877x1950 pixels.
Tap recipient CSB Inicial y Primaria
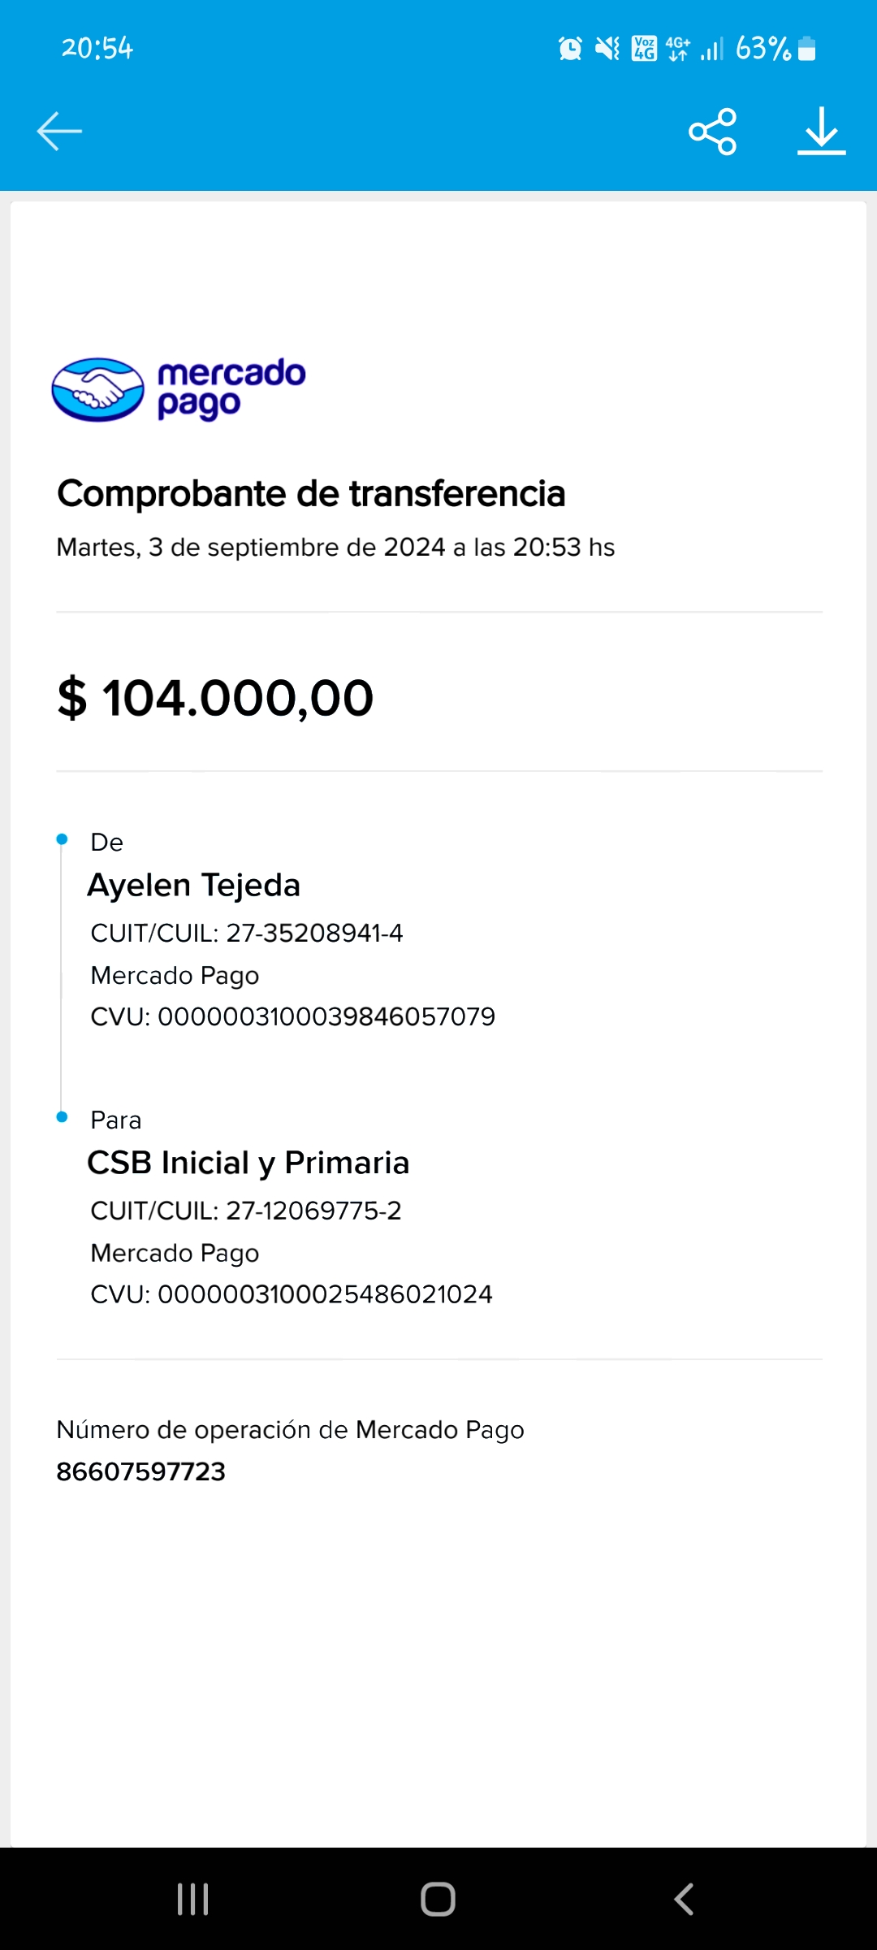coord(248,1163)
